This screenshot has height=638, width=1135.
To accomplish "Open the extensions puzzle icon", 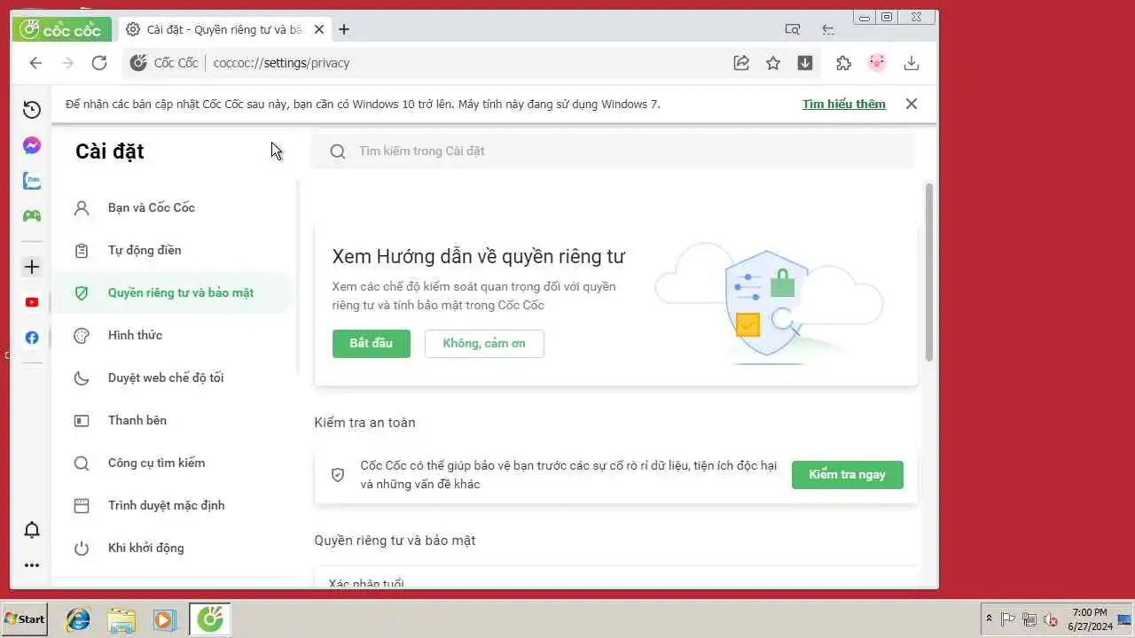I will [x=843, y=63].
